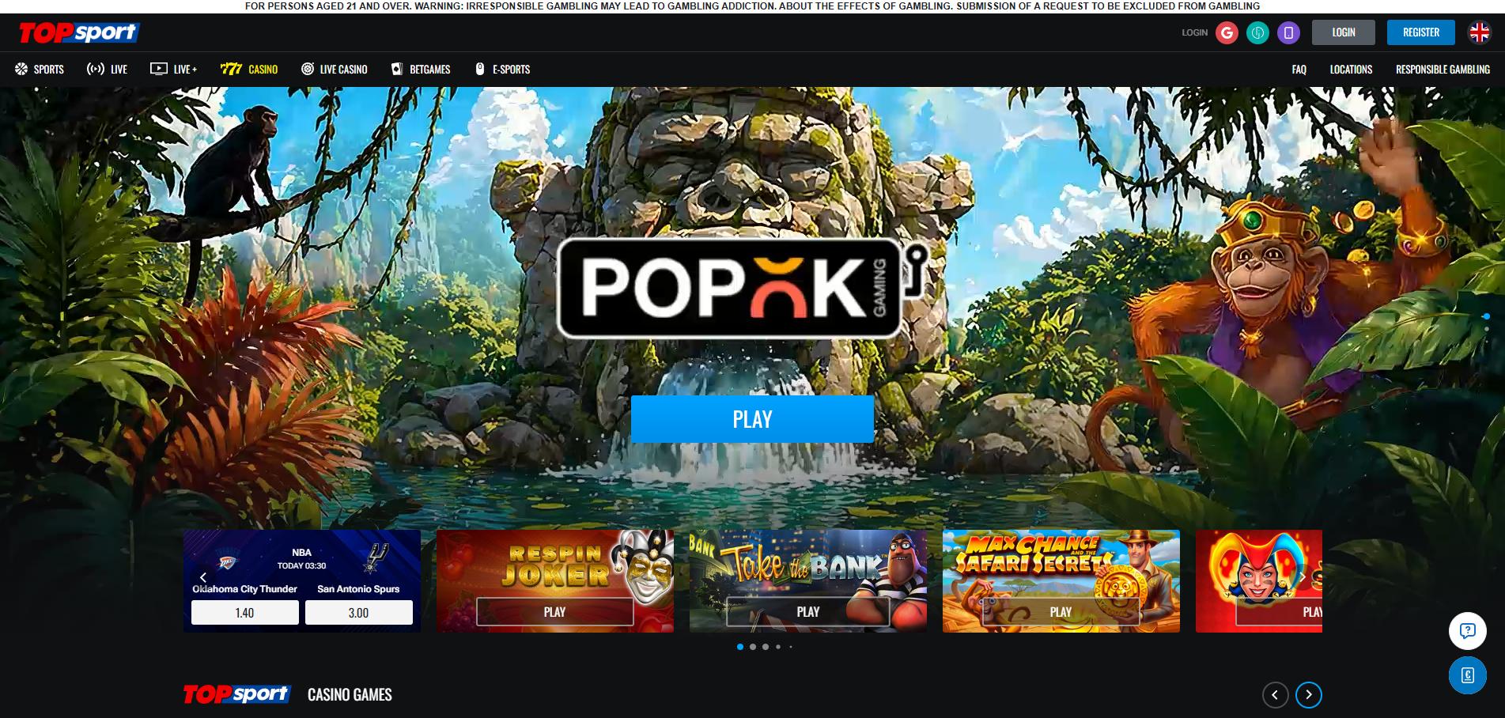Log in with the teal Smart-ID icon
This screenshot has width=1505, height=718.
point(1257,32)
